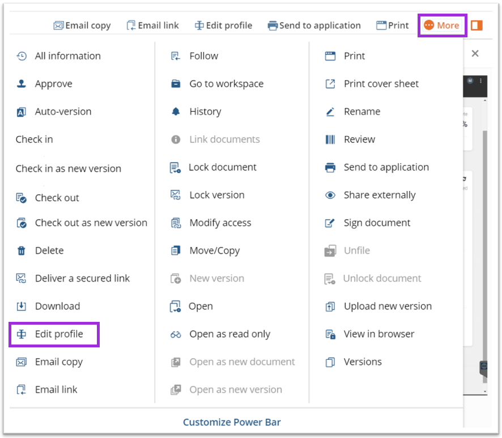Click the vertical scrollbar of preview pane
The height and width of the screenshot is (438, 502).
(x=485, y=256)
